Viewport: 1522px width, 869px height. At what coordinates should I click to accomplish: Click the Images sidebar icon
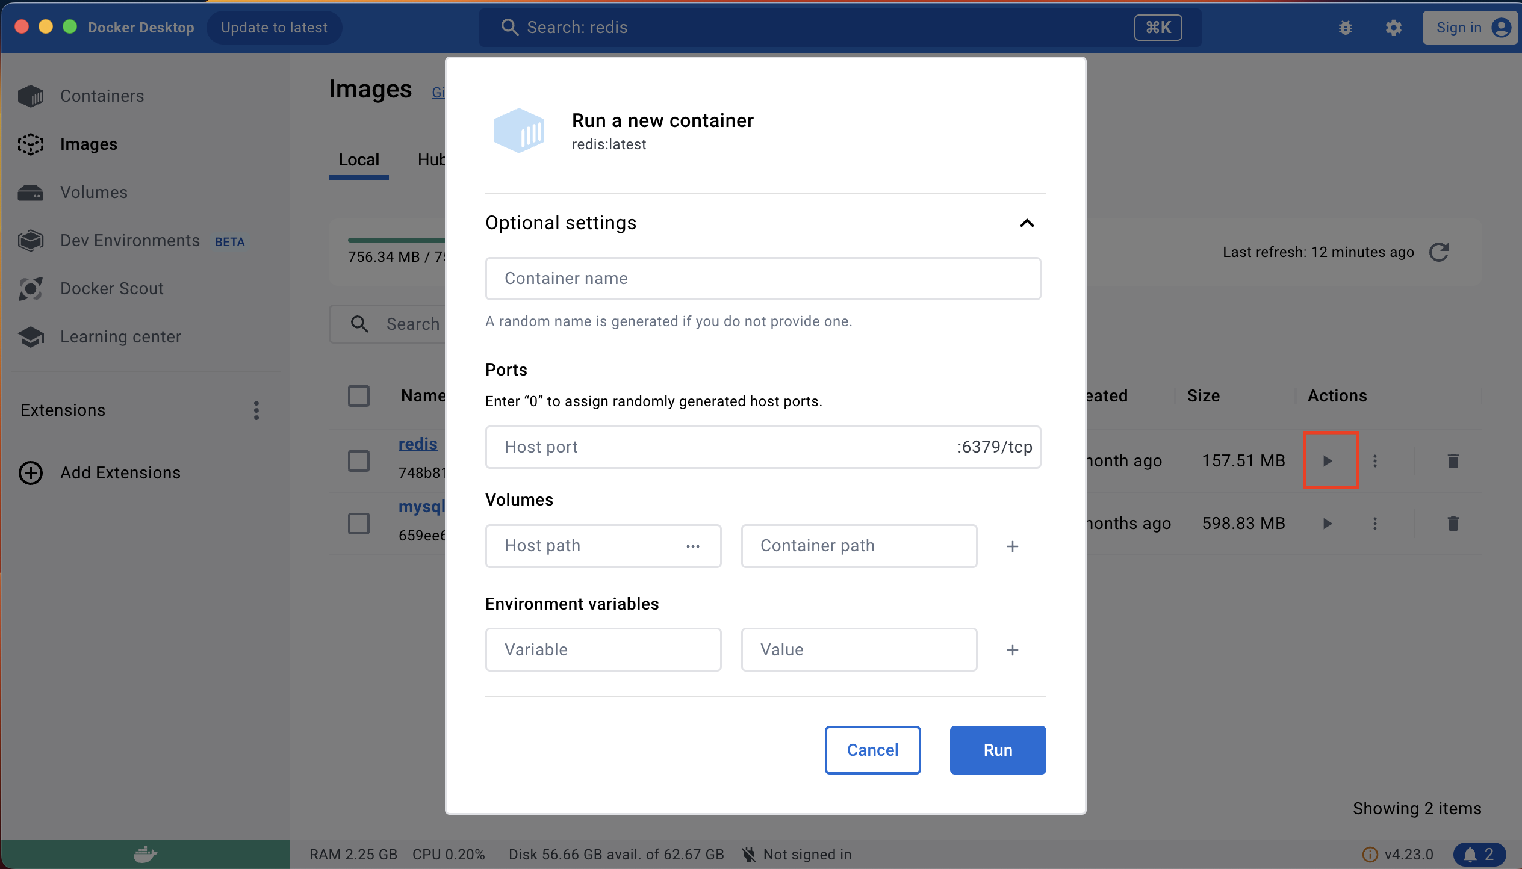(31, 144)
